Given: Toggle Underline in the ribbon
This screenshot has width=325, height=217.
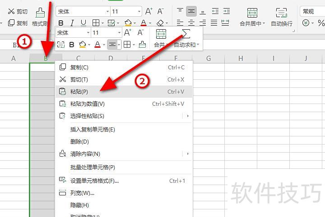Looking at the screenshot, I should (x=84, y=23).
